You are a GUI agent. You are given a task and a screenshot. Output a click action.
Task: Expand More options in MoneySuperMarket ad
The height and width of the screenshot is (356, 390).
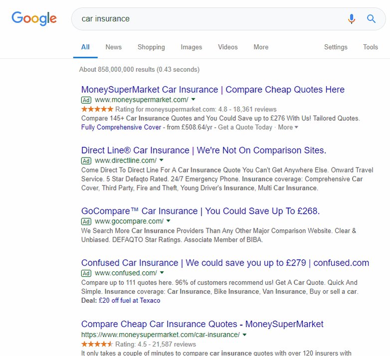coord(288,127)
